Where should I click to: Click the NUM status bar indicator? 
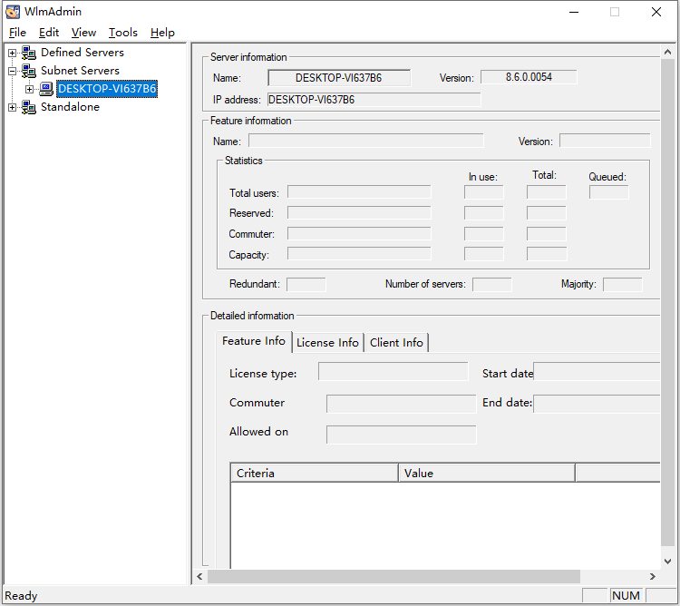click(626, 596)
